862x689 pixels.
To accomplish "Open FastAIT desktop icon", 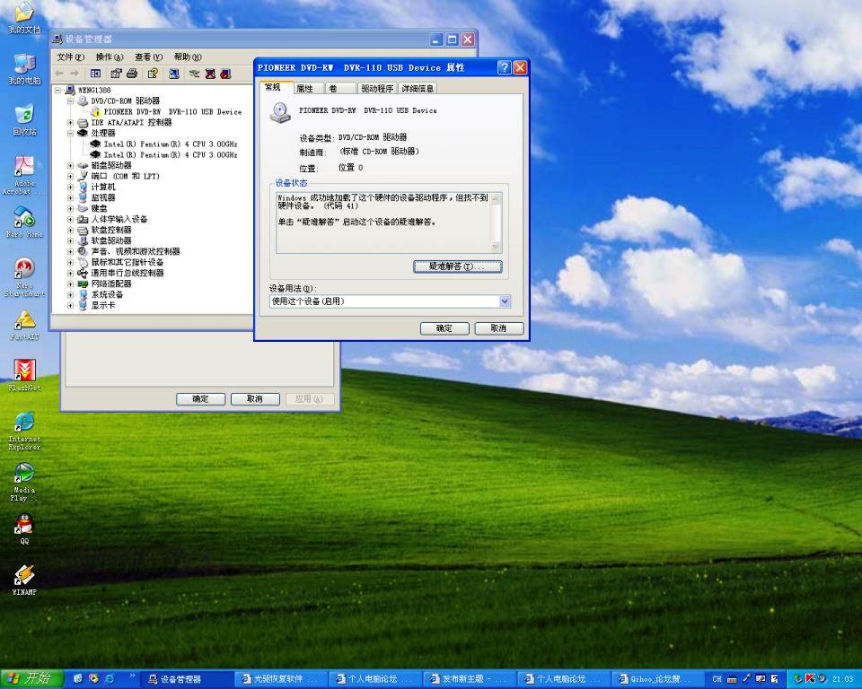I will (x=24, y=326).
